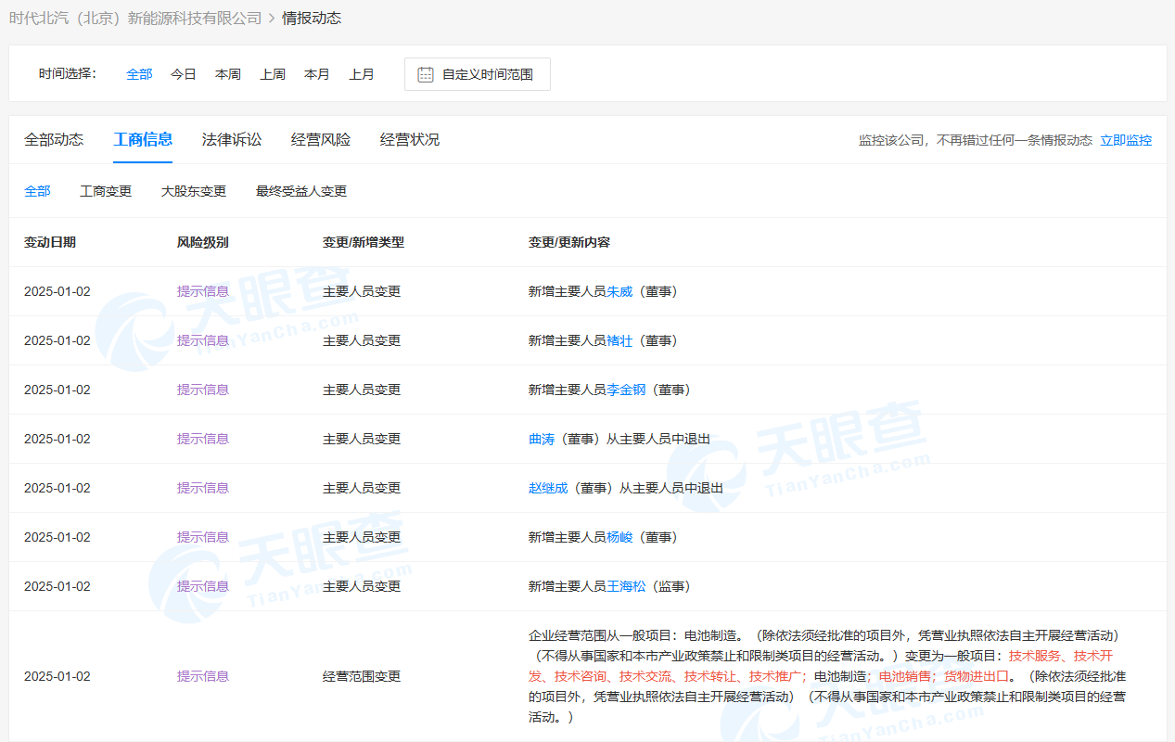Viewport: 1175px width, 742px height.
Task: Filter by 本周
Action: pos(228,74)
